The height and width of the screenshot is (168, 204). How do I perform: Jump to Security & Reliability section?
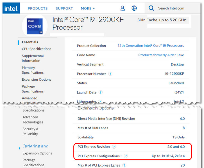tap(30, 131)
